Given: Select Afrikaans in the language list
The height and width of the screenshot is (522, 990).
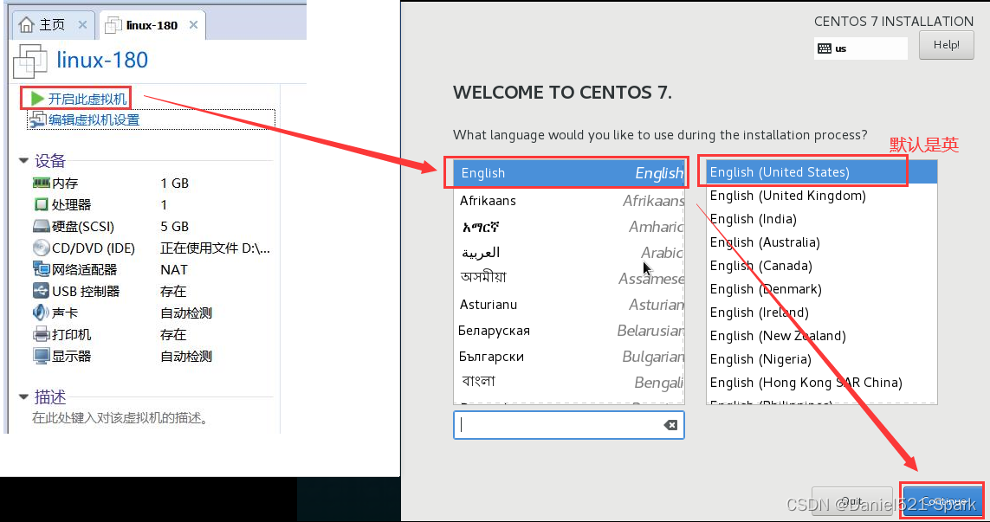Looking at the screenshot, I should point(569,201).
